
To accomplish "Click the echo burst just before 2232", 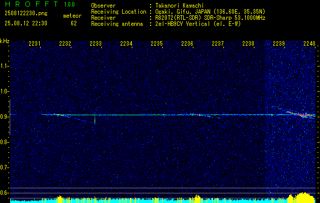I will 59,115.
